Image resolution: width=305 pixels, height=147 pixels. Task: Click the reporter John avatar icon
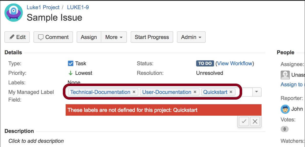pyautogui.click(x=285, y=109)
